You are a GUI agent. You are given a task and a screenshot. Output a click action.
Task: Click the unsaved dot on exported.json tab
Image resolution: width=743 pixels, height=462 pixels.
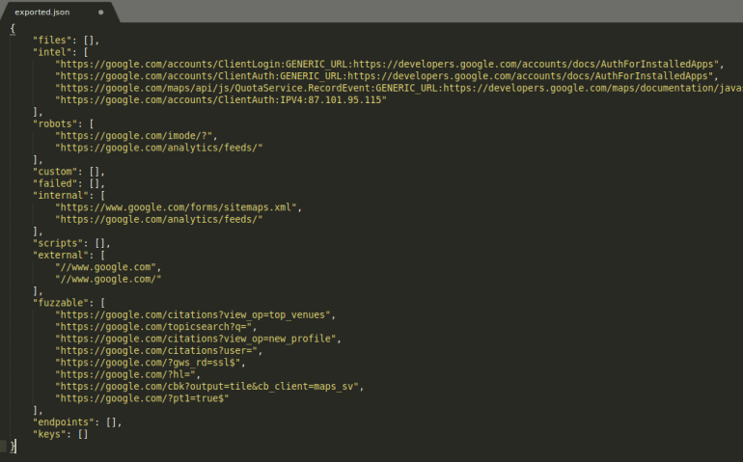pos(101,13)
